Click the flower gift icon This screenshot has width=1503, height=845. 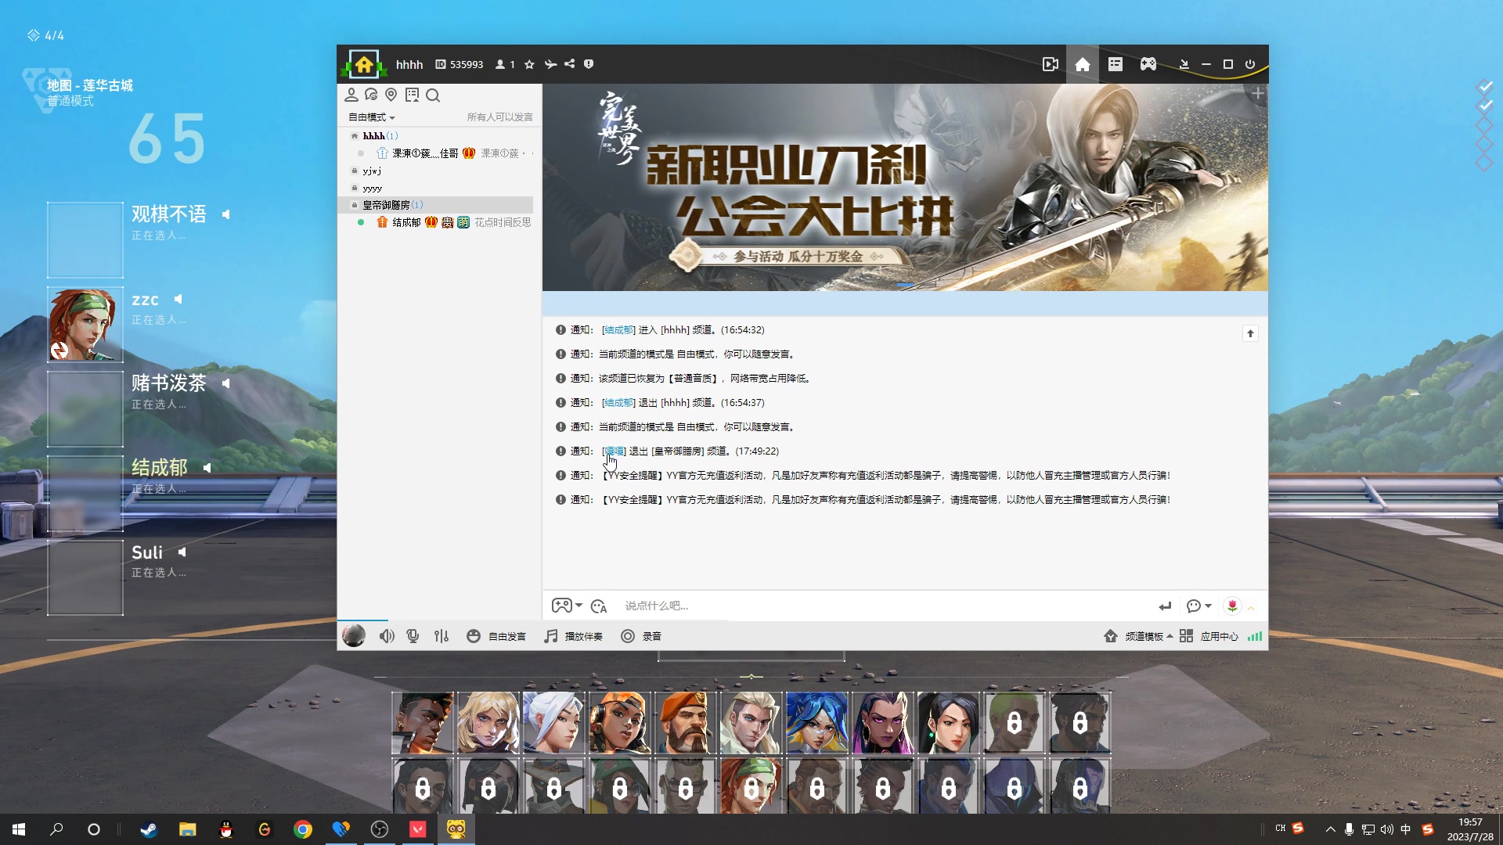pos(1232,606)
